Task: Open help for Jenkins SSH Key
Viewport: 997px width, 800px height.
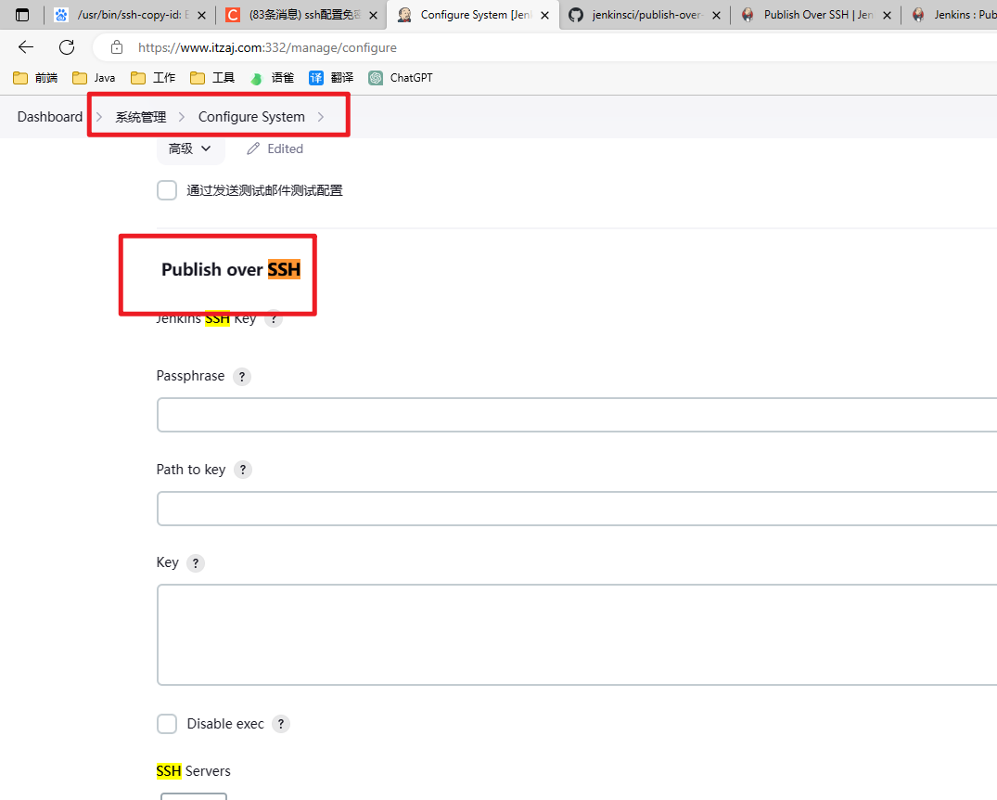Action: (x=274, y=319)
